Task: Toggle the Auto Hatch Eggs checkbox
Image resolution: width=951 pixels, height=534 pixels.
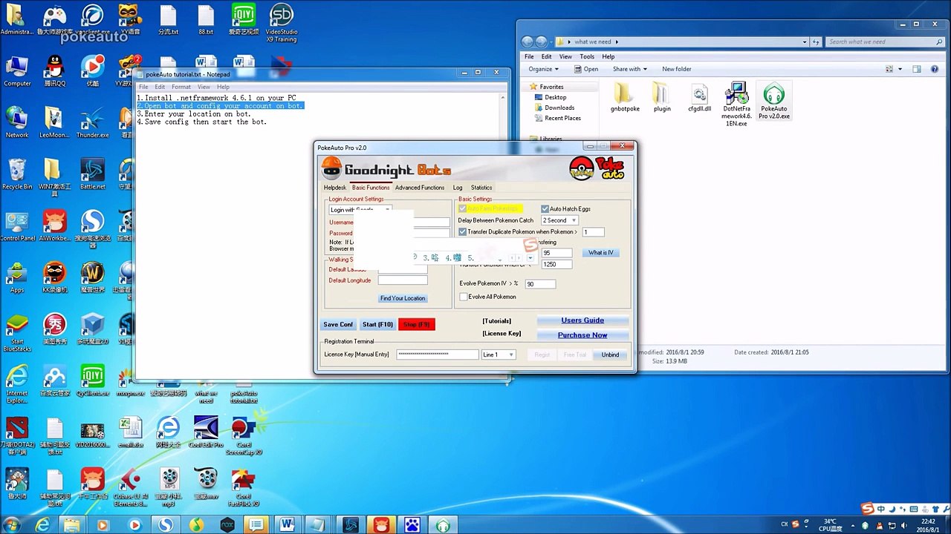Action: point(545,209)
